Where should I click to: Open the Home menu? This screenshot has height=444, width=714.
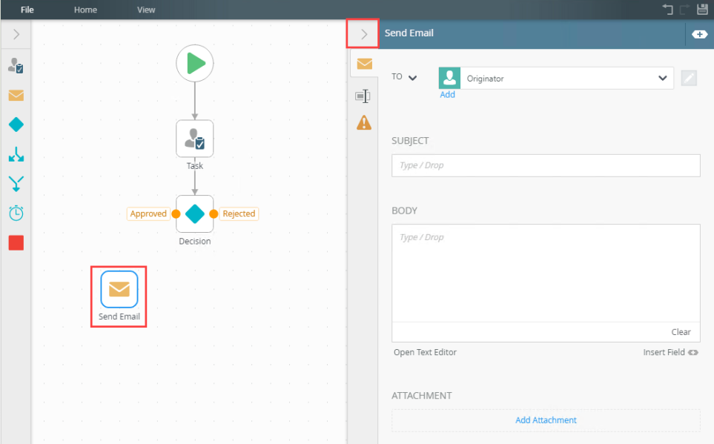click(x=85, y=10)
